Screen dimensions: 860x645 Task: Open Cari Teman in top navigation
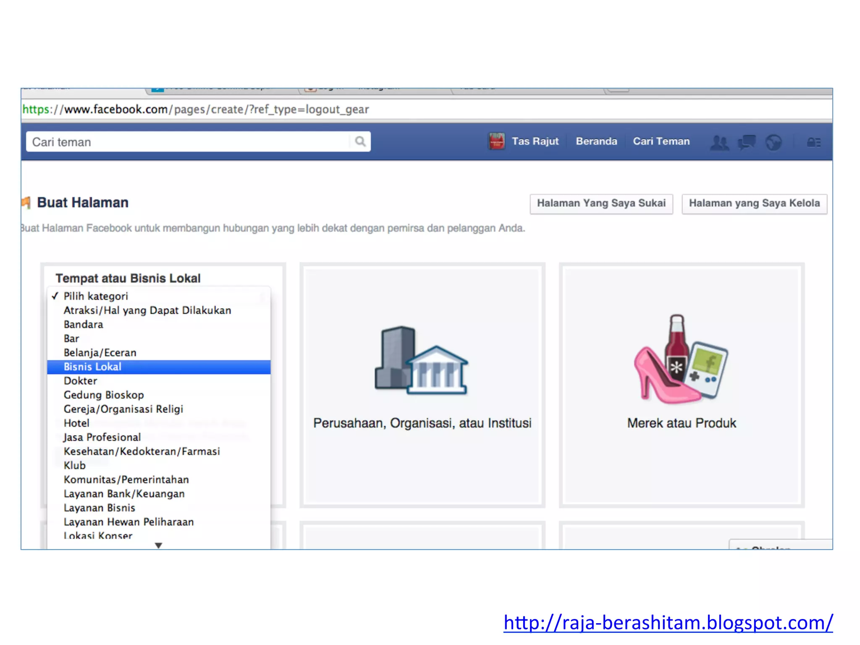[661, 142]
